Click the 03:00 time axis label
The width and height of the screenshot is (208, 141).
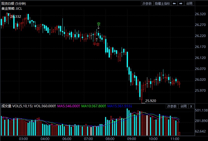pyautogui.click(x=24, y=139)
